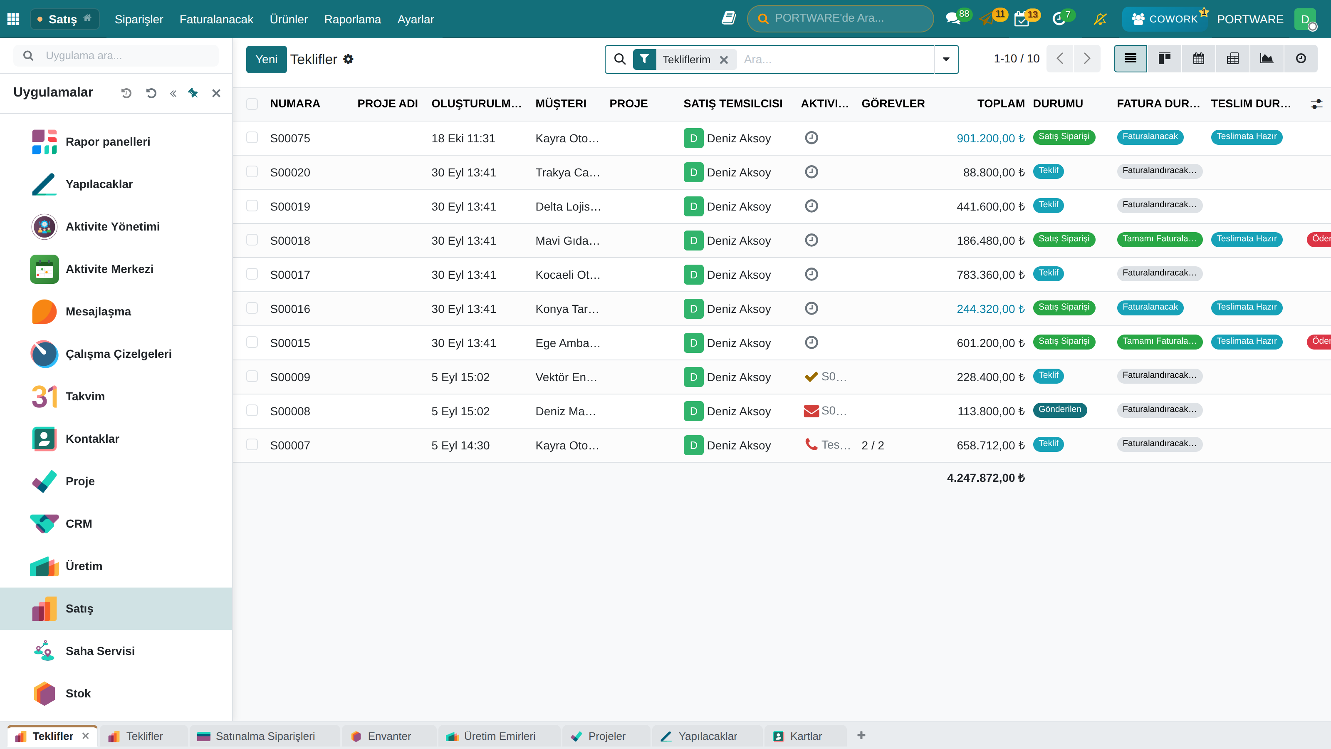Click the muted notifications bell icon

(1100, 19)
